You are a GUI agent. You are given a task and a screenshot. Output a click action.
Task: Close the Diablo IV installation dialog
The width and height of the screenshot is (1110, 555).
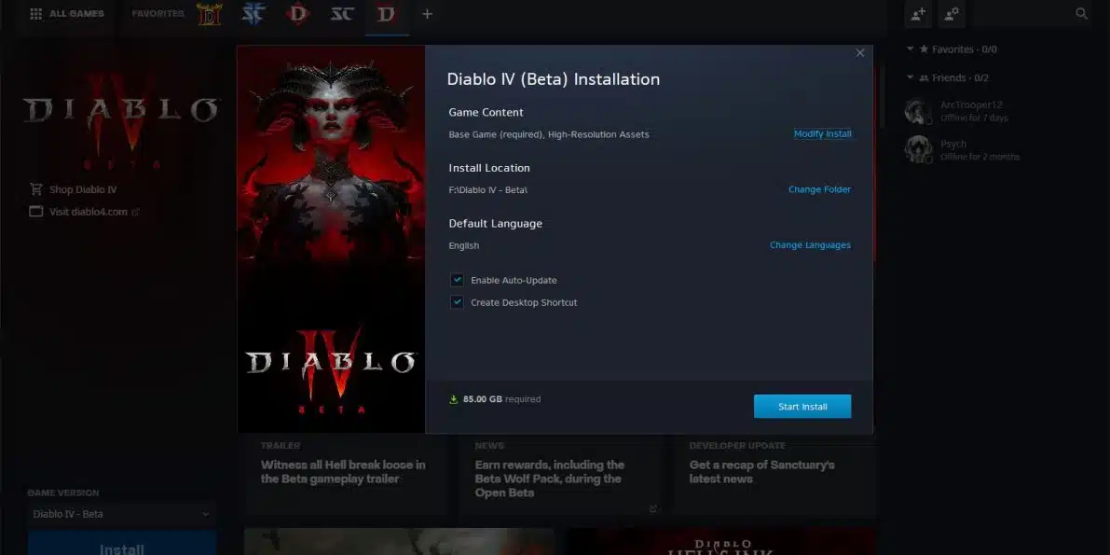[860, 53]
